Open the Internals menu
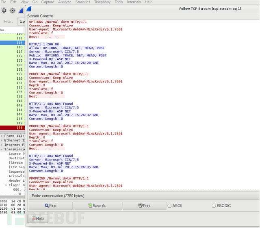This screenshot has width=260, height=228. 134,2
